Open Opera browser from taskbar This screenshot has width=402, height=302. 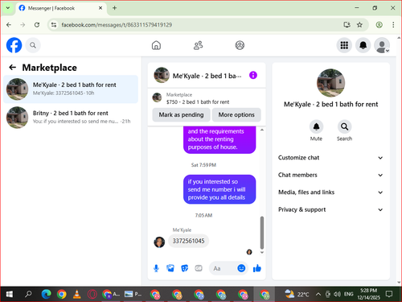[x=92, y=294]
